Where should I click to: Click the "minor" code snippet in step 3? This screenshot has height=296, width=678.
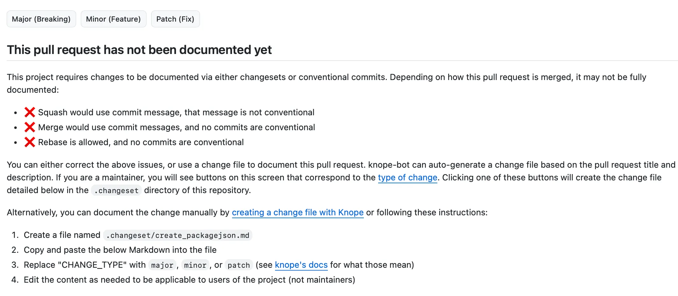195,265
